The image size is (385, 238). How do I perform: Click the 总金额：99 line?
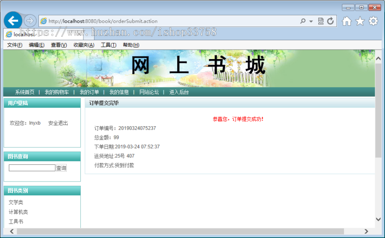(x=107, y=137)
